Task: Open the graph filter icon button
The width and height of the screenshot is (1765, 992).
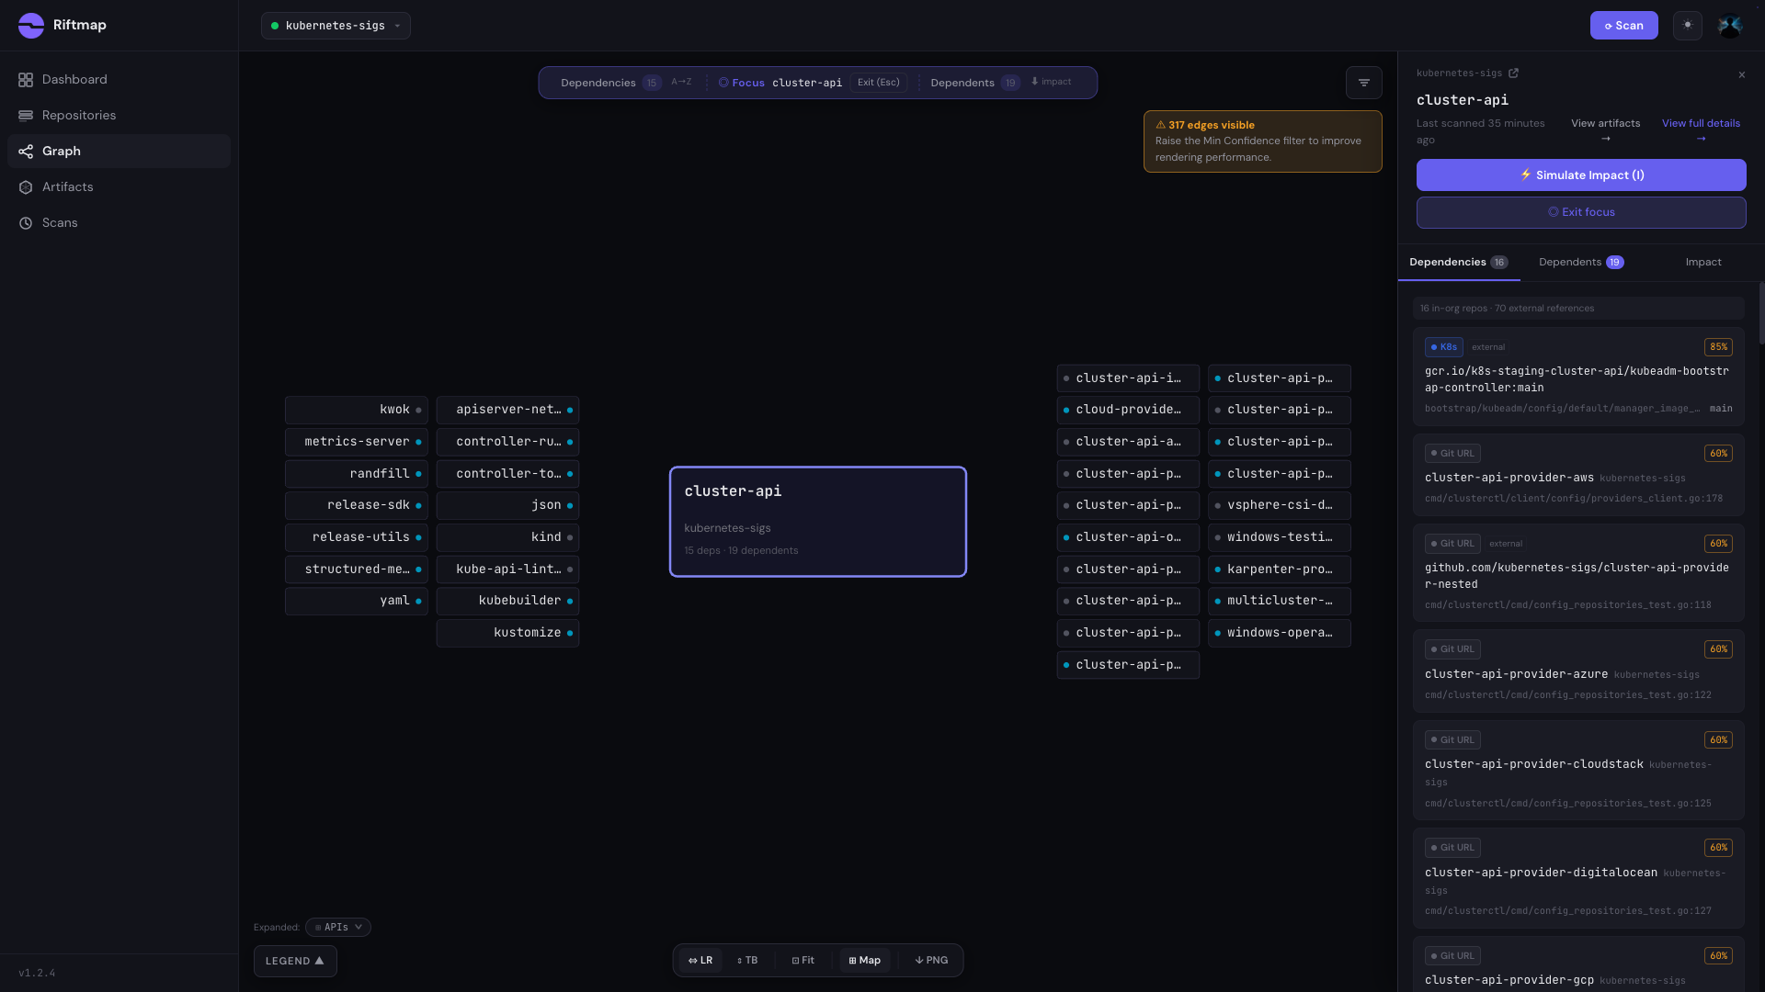Action: [1364, 83]
